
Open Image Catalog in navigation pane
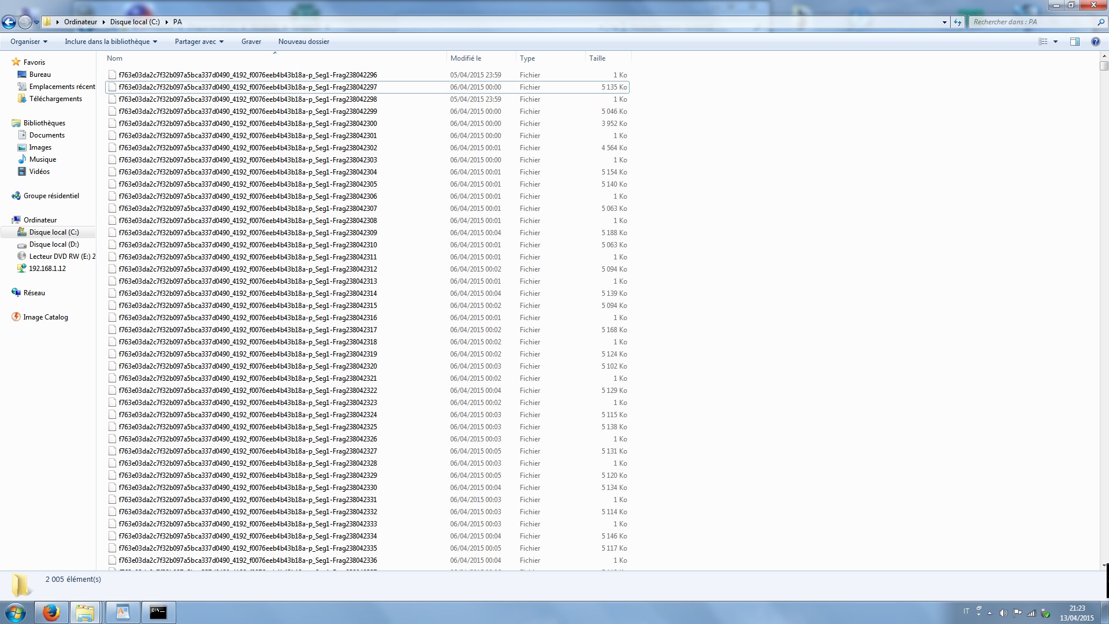pos(45,317)
